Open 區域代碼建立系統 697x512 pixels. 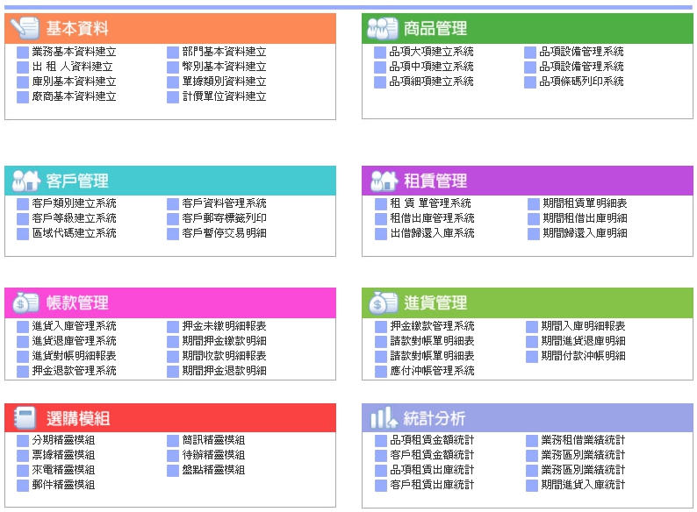click(x=74, y=233)
